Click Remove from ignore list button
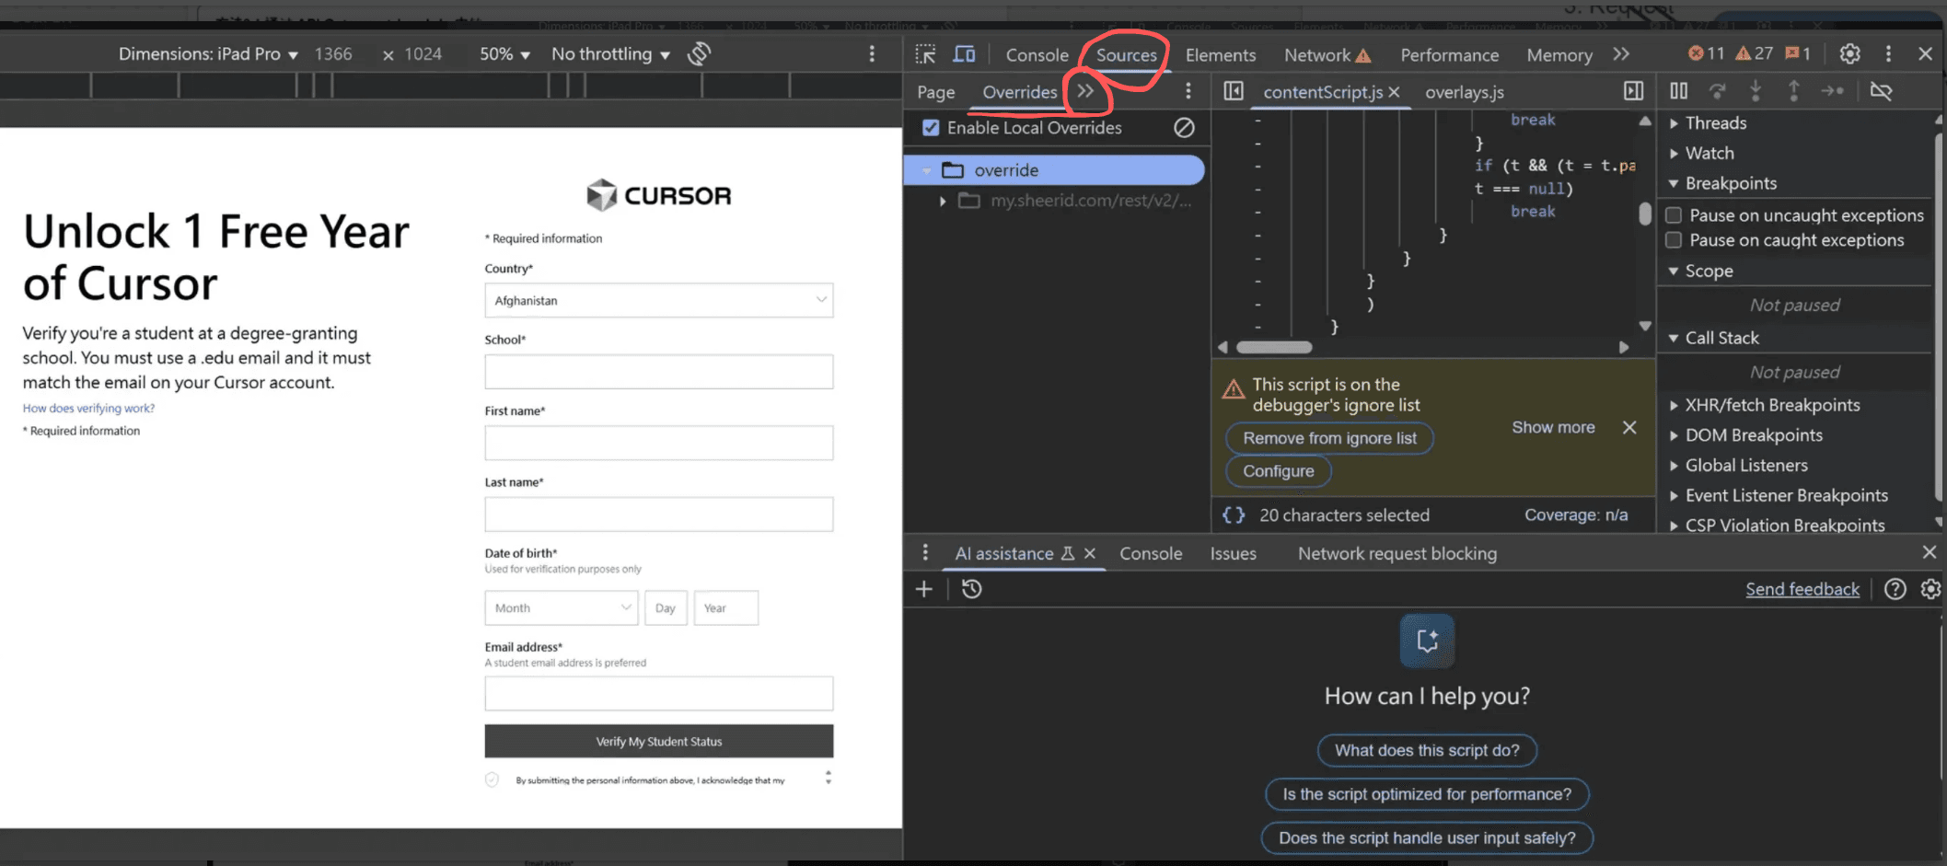The width and height of the screenshot is (1947, 866). click(1329, 438)
